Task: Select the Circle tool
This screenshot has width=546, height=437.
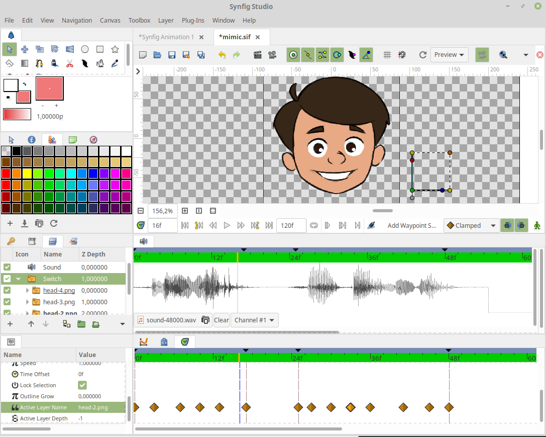Action: tap(84, 49)
